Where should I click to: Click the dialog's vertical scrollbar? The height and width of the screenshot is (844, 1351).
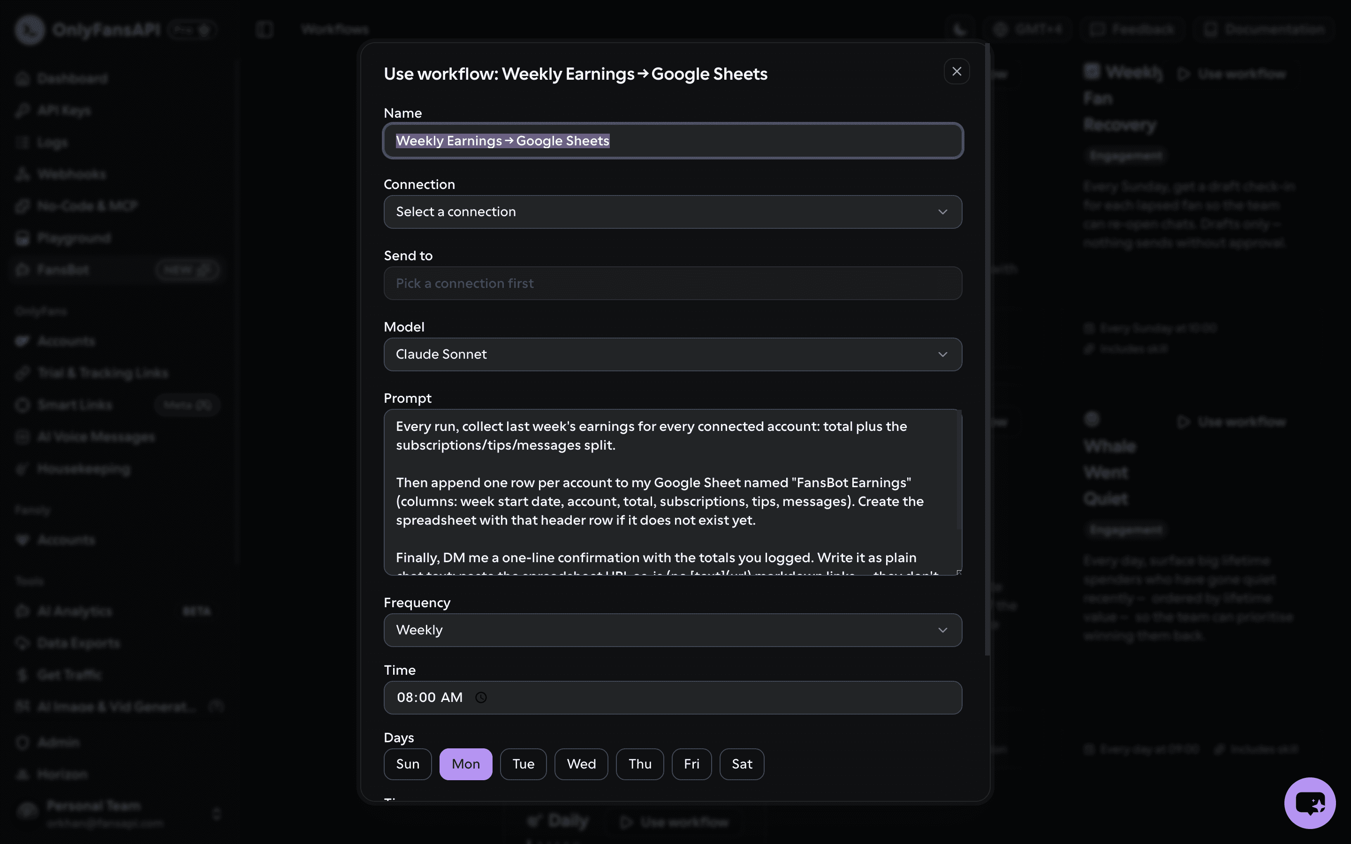point(987,349)
